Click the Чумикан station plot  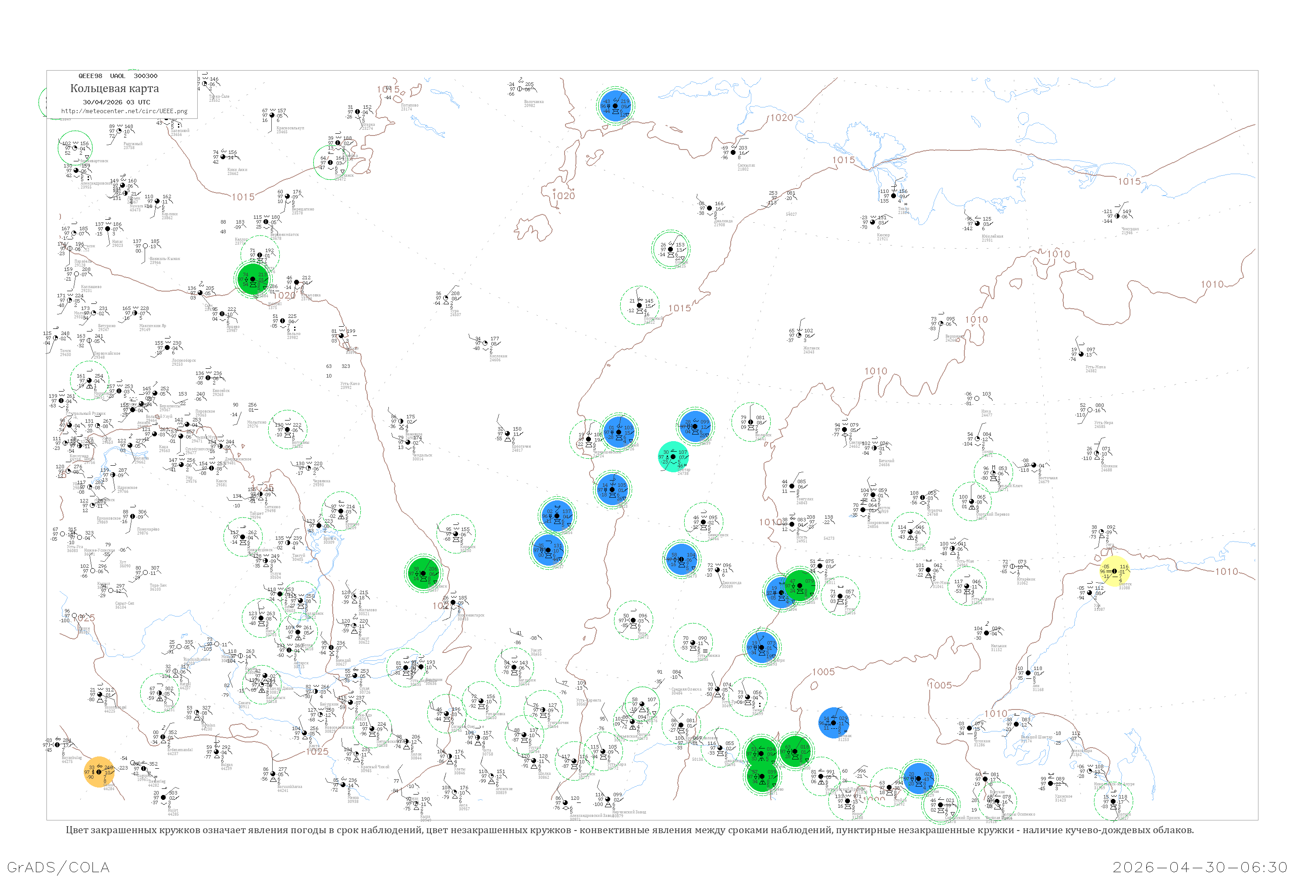pyautogui.click(x=970, y=728)
